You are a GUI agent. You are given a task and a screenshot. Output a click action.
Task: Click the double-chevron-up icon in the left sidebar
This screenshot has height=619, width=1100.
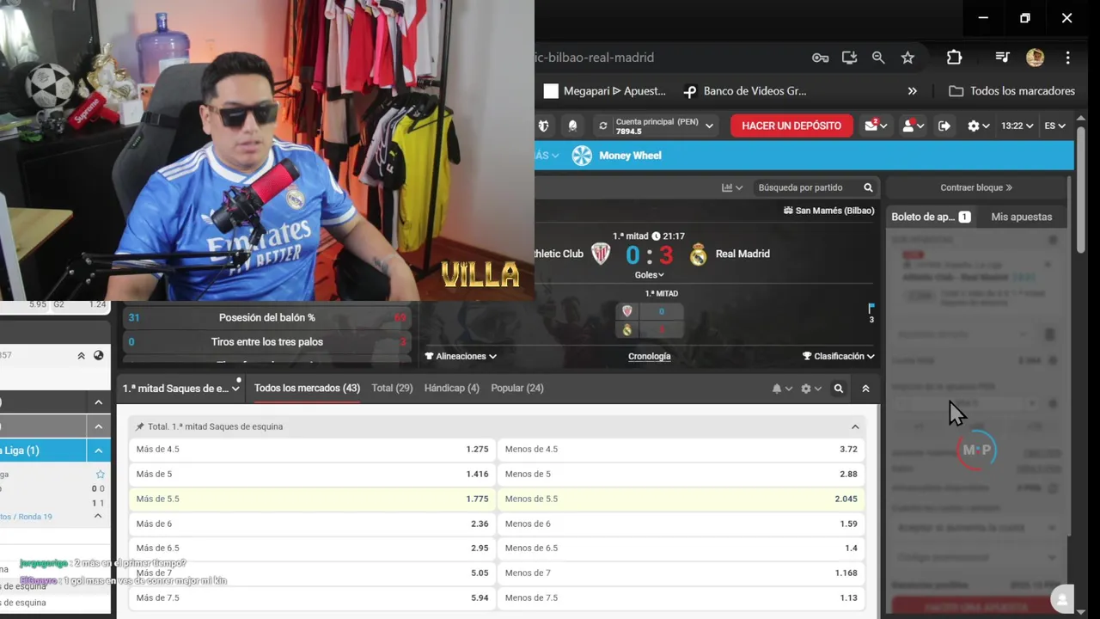pos(82,355)
